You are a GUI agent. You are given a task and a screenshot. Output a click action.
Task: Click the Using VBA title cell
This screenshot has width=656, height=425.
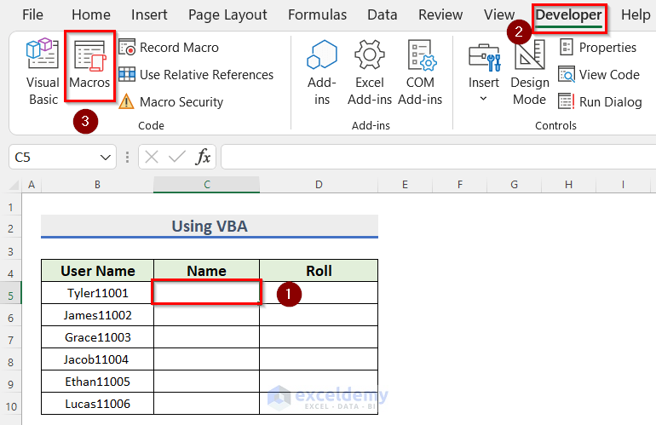pos(210,227)
